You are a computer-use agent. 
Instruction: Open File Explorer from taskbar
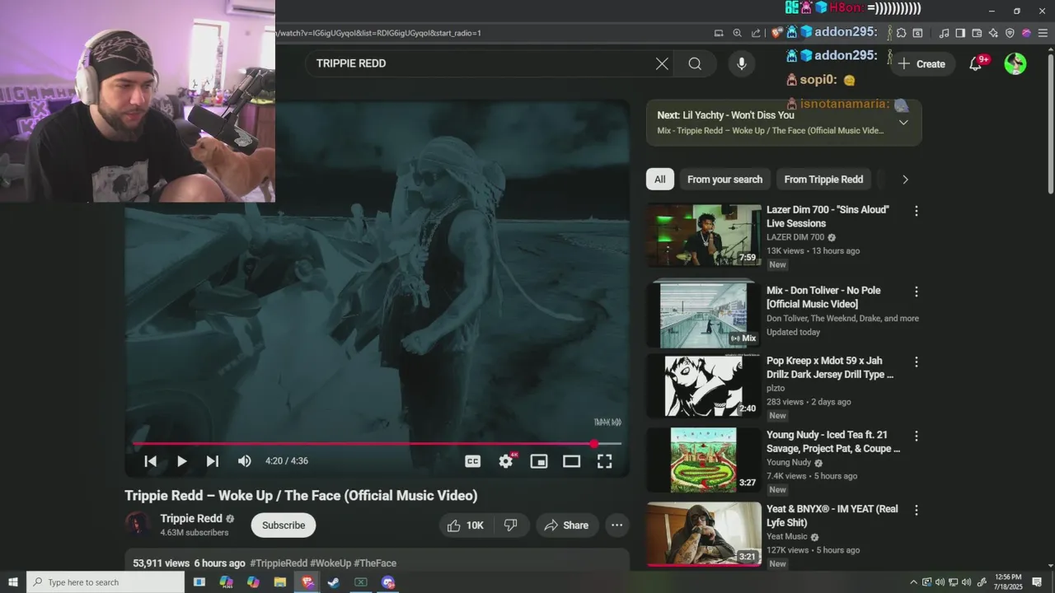[x=280, y=582]
